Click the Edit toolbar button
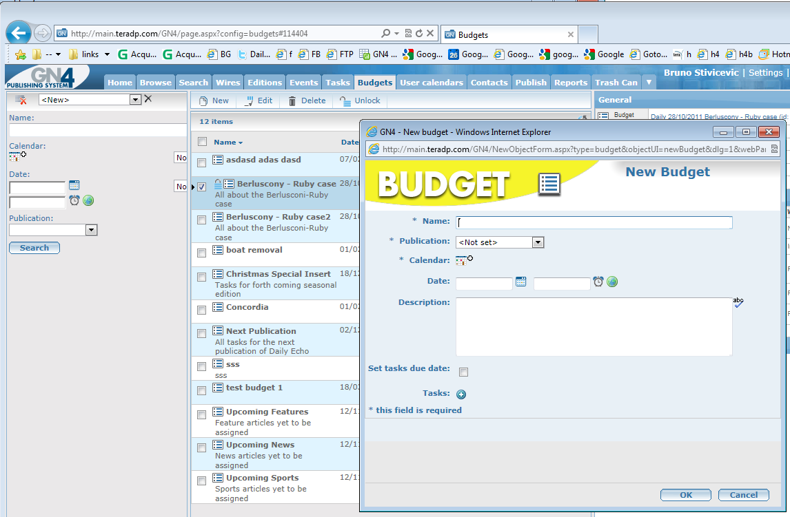This screenshot has width=790, height=517. pyautogui.click(x=259, y=101)
